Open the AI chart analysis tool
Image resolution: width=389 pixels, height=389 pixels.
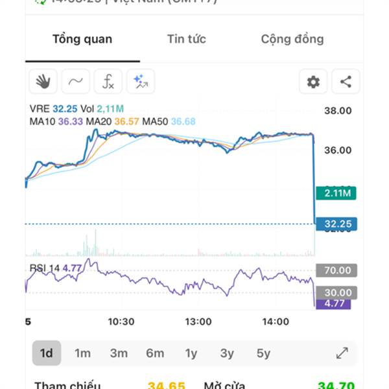click(x=141, y=82)
